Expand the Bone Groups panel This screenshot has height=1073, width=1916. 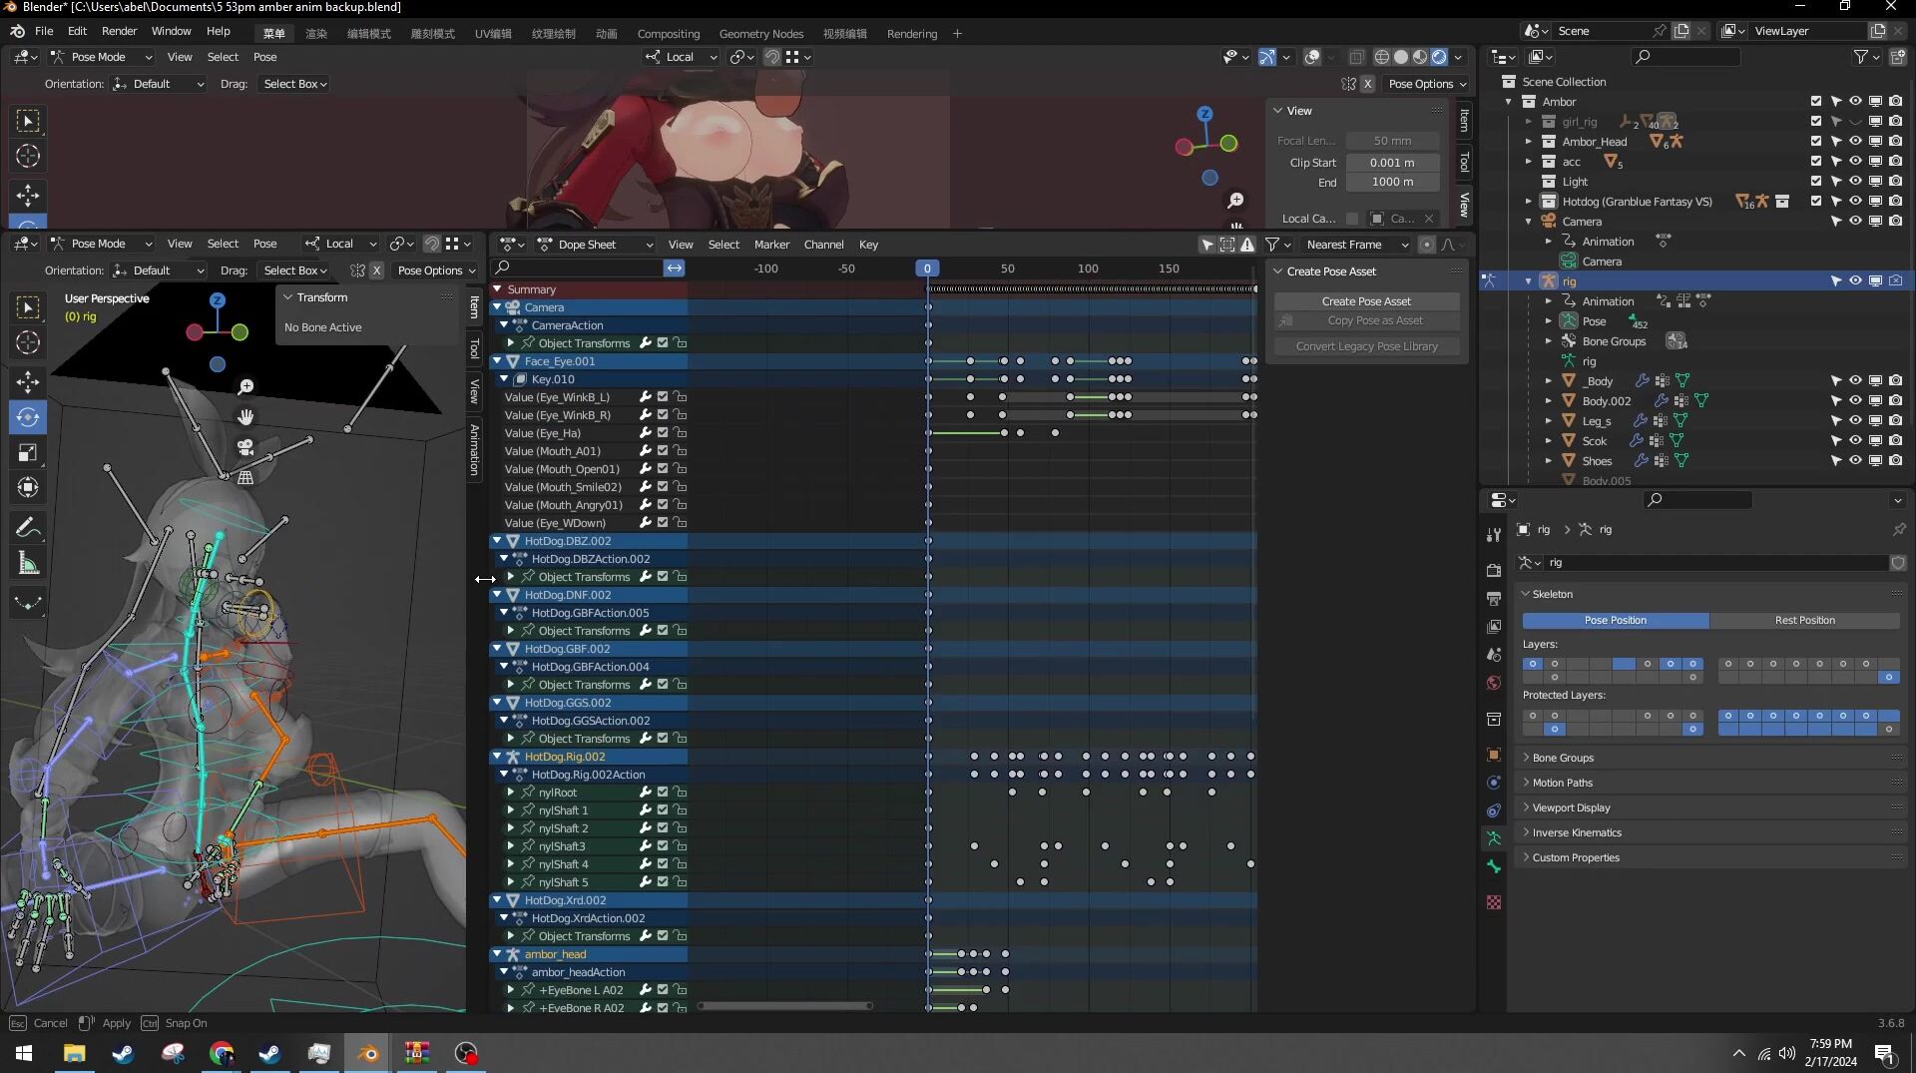tap(1563, 758)
